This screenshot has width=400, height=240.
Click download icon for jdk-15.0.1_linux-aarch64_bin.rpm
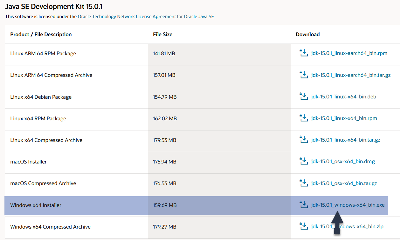(304, 53)
